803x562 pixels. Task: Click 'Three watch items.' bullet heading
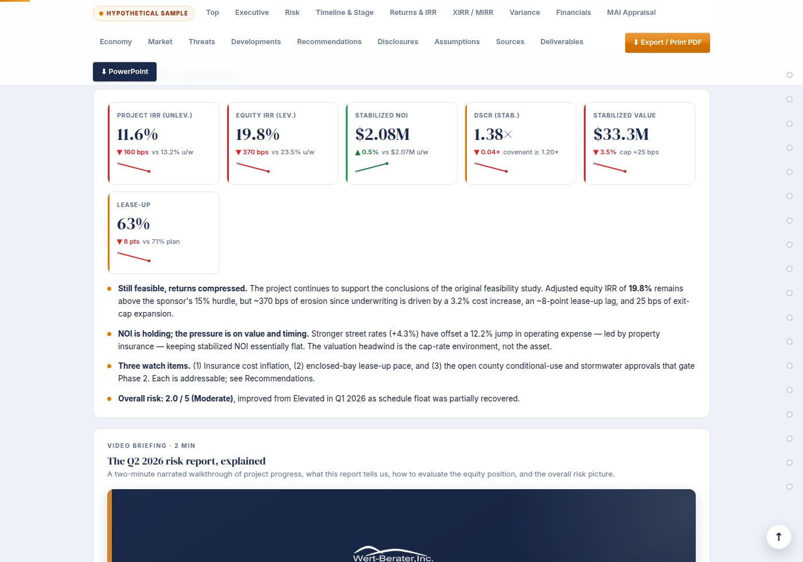154,366
